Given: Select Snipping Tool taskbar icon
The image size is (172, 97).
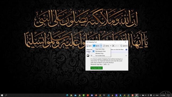Looking at the screenshot, I should click(x=137, y=95).
